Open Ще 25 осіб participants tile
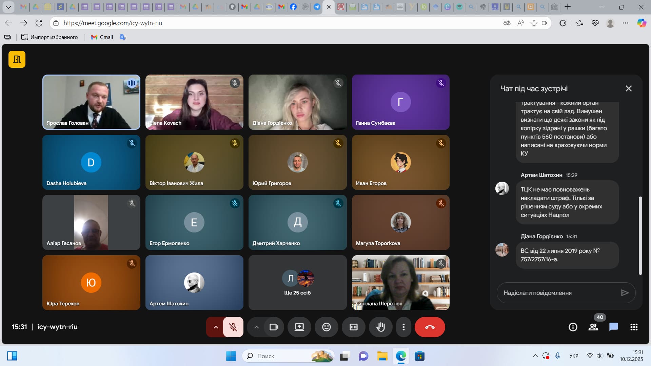This screenshot has height=366, width=651. 297,283
